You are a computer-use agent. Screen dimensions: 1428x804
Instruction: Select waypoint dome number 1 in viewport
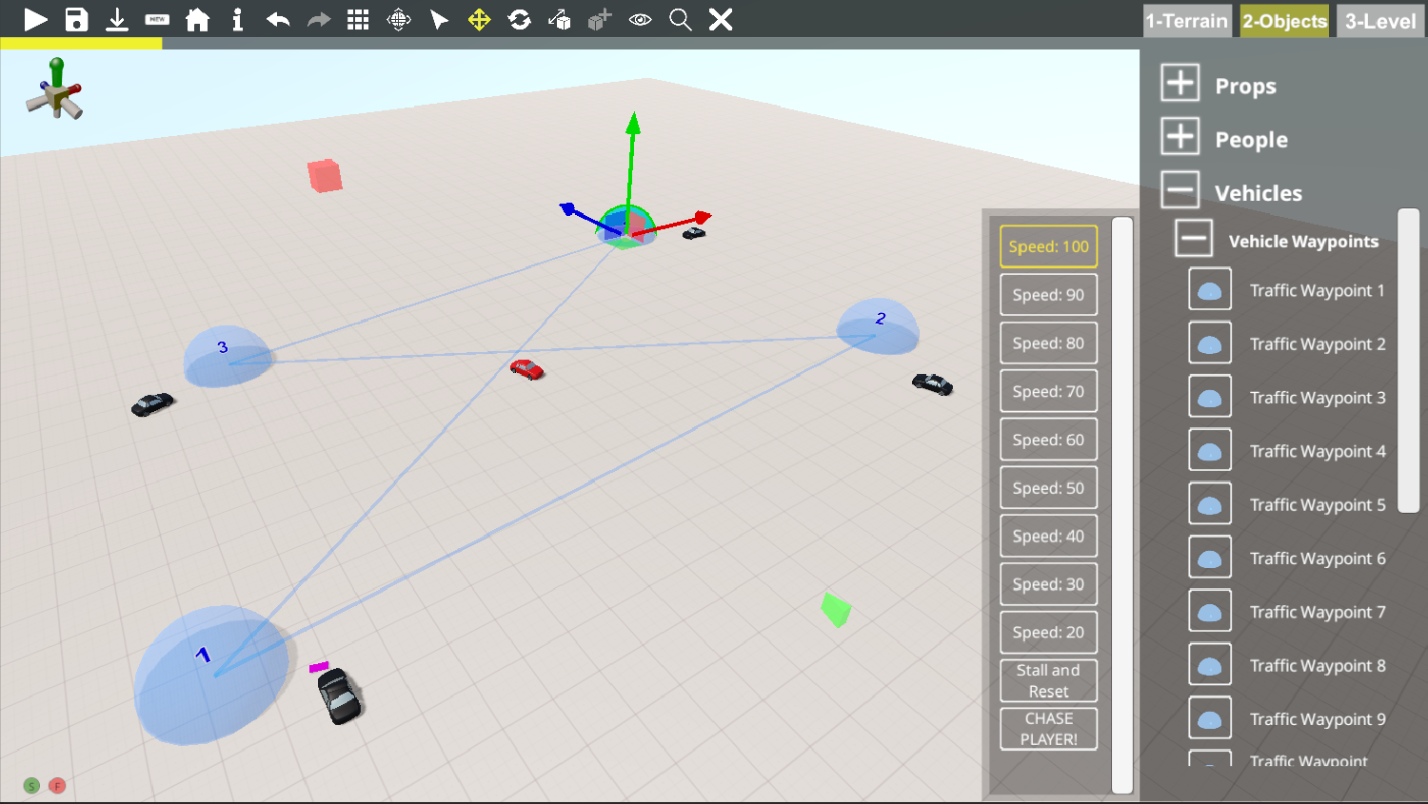click(211, 674)
